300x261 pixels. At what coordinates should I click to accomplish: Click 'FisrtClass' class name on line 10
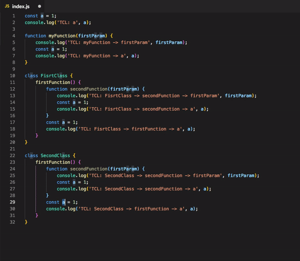pos(54,76)
